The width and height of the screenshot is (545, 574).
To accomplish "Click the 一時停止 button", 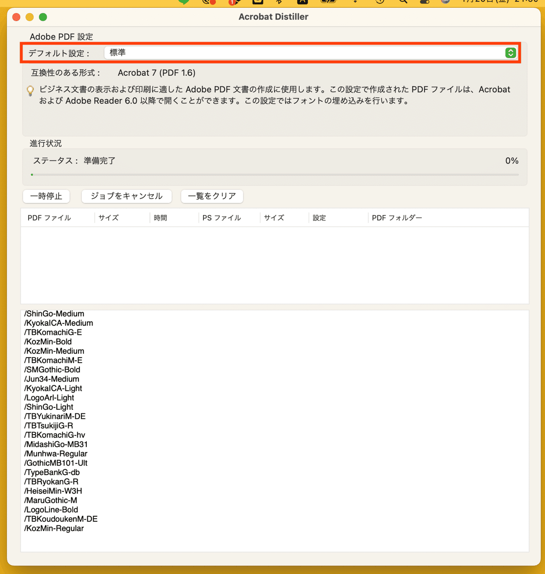I will coord(46,196).
